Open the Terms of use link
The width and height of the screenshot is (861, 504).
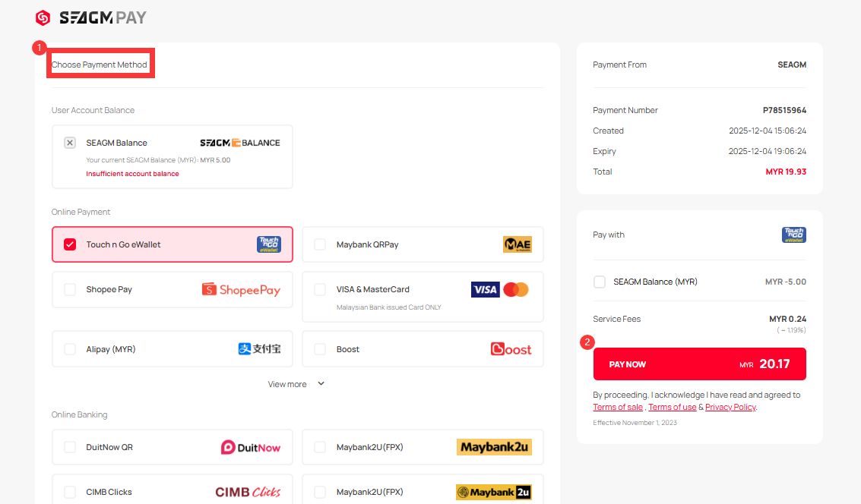click(672, 407)
